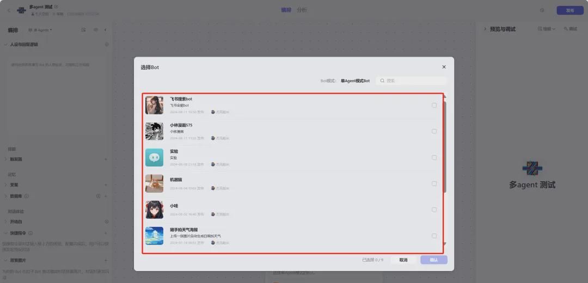Click the search magnifier icon in dialog

click(383, 81)
